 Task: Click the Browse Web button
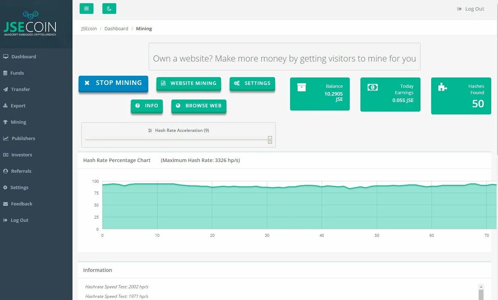pos(199,106)
